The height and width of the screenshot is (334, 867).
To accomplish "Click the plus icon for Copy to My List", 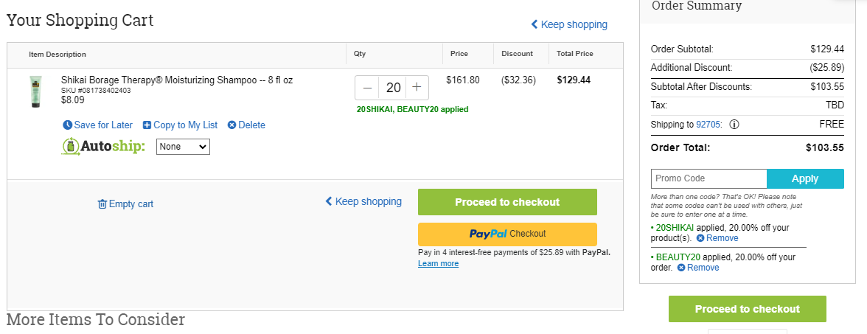I will point(147,125).
